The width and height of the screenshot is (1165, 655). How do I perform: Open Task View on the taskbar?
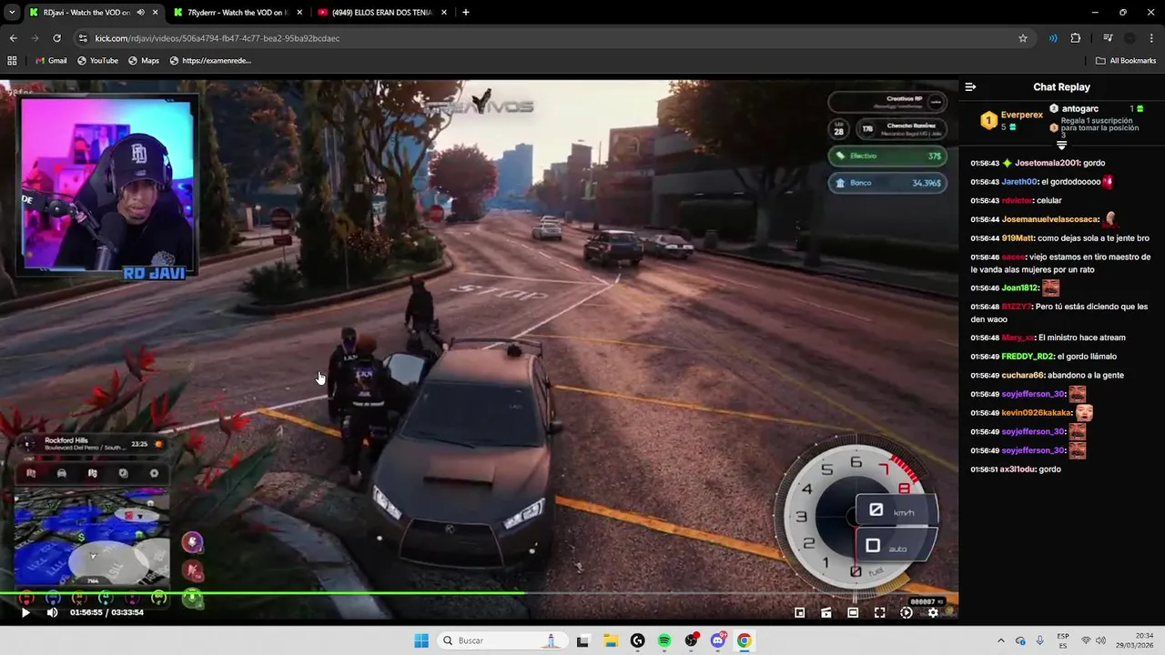pos(583,640)
